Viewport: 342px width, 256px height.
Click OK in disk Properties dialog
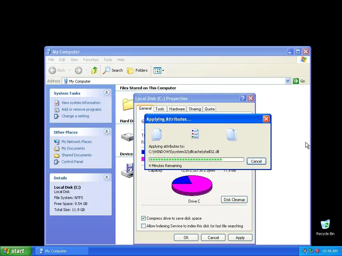186,237
